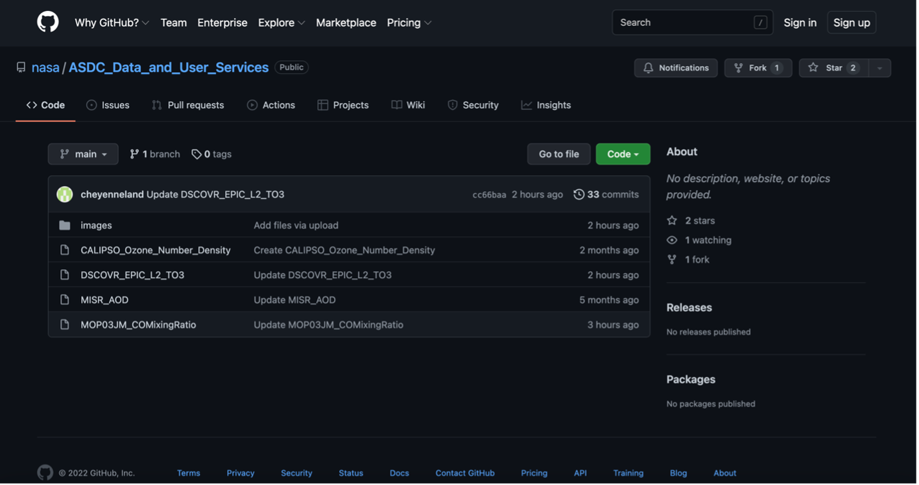Expand the Why GitHub? menu
Image resolution: width=919 pixels, height=485 pixels.
coord(112,23)
